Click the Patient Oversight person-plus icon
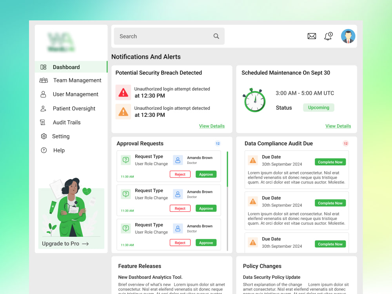Viewport: 392px width, 294px height. [43, 109]
